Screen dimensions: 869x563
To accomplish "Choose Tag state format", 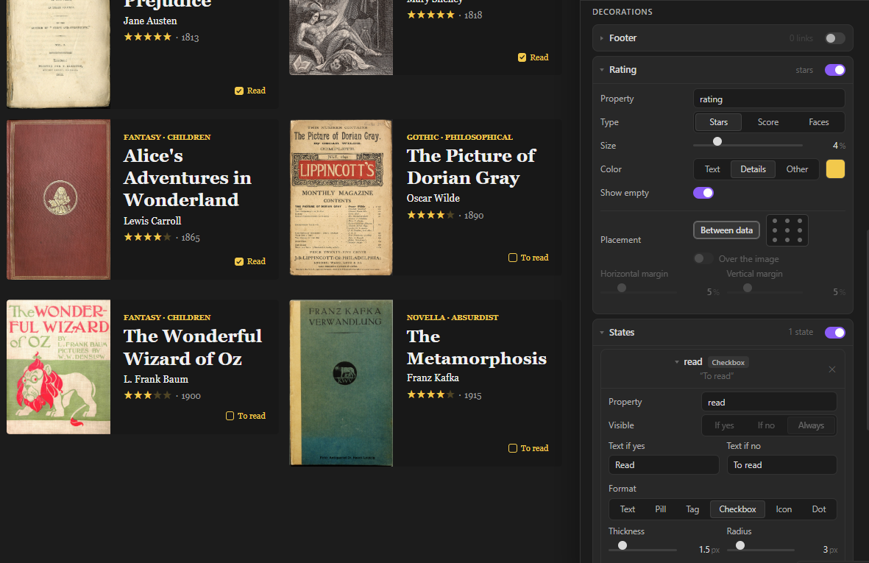I will (692, 509).
